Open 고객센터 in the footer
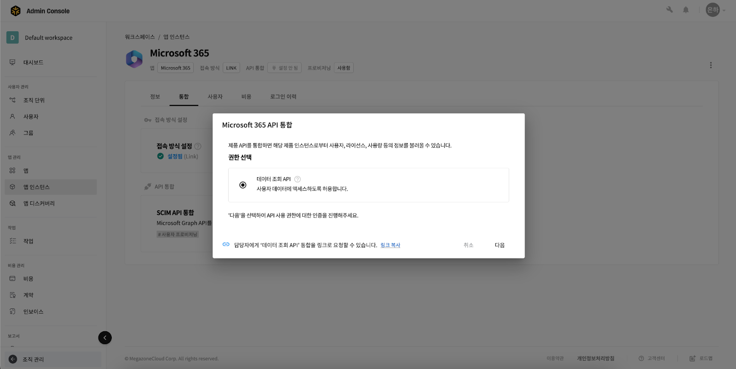The height and width of the screenshot is (369, 736). click(656, 358)
